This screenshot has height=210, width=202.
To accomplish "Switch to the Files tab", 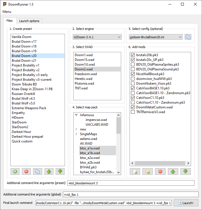I will coord(10,21).
